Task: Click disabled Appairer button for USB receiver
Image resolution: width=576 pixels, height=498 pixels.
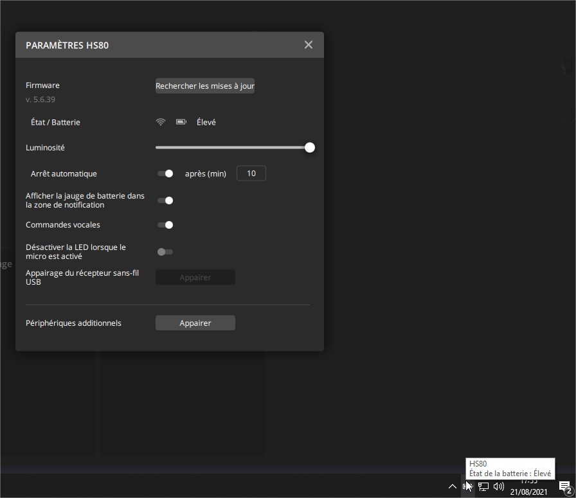Action: [195, 278]
